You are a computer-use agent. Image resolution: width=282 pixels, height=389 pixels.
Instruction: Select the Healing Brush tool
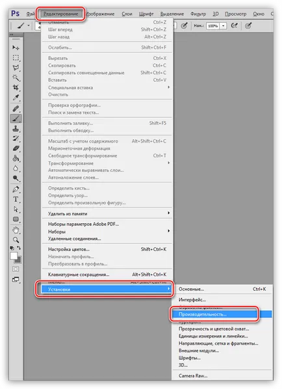pos(16,109)
